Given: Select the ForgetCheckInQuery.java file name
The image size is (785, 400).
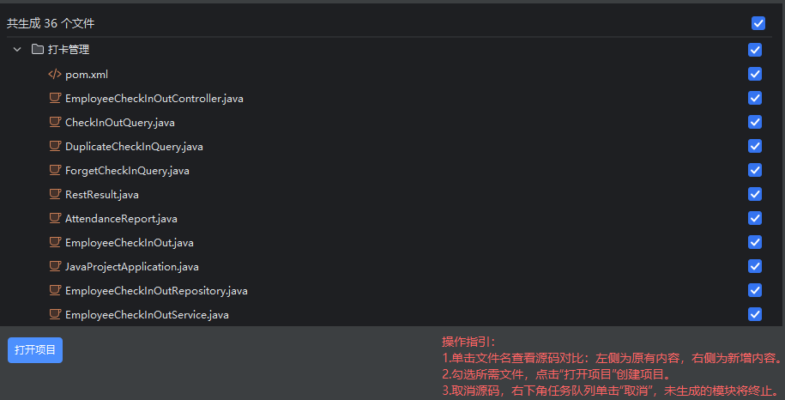Looking at the screenshot, I should pos(127,171).
